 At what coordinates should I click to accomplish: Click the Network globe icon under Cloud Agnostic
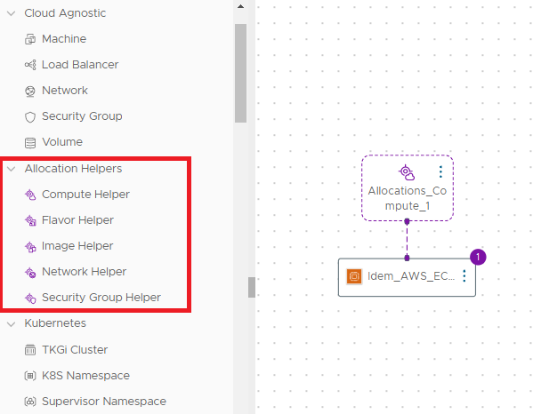30,91
